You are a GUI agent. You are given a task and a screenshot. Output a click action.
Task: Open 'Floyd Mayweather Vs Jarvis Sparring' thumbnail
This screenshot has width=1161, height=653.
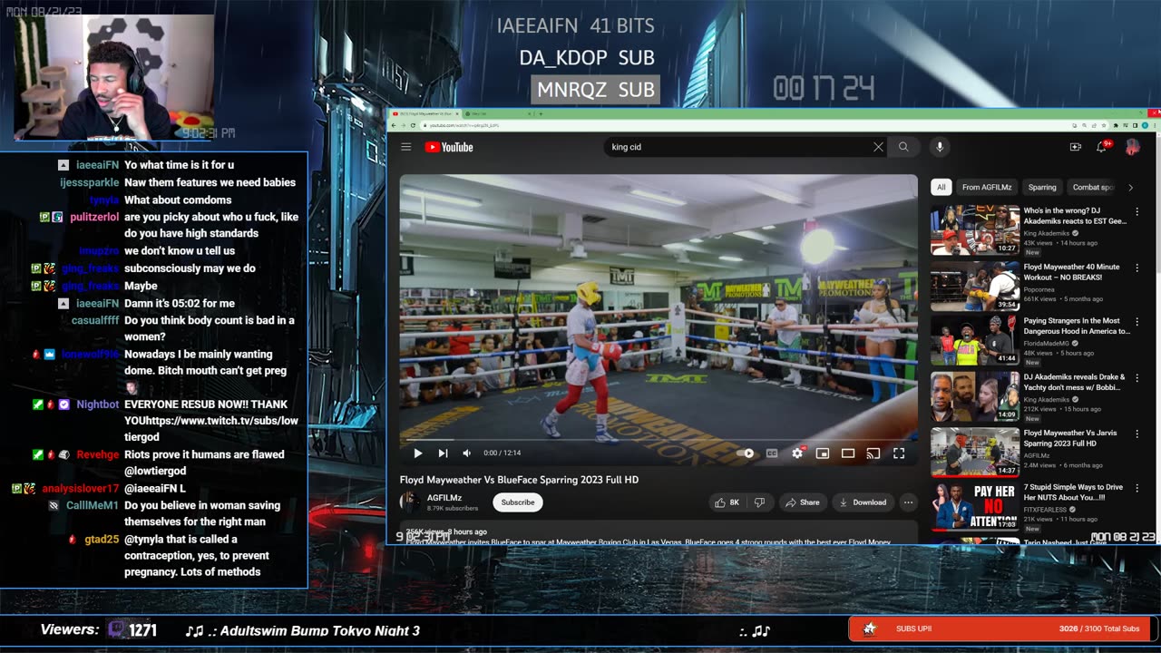coord(975,452)
